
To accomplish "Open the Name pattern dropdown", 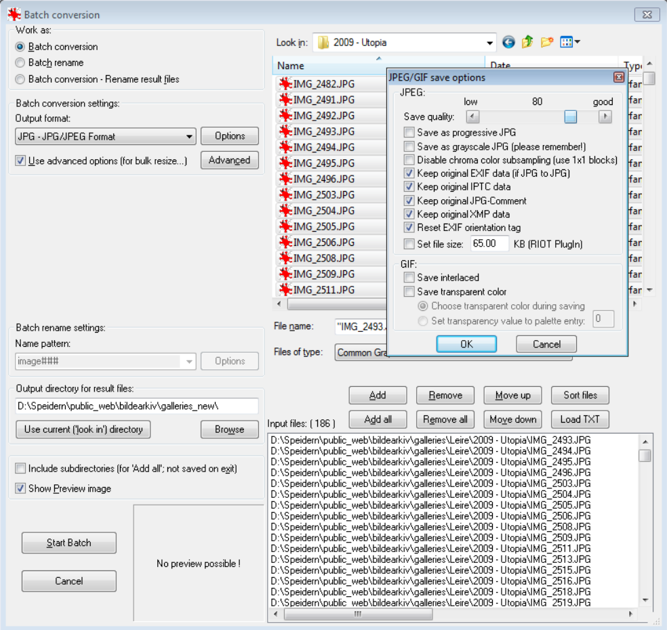I will pyautogui.click(x=189, y=362).
